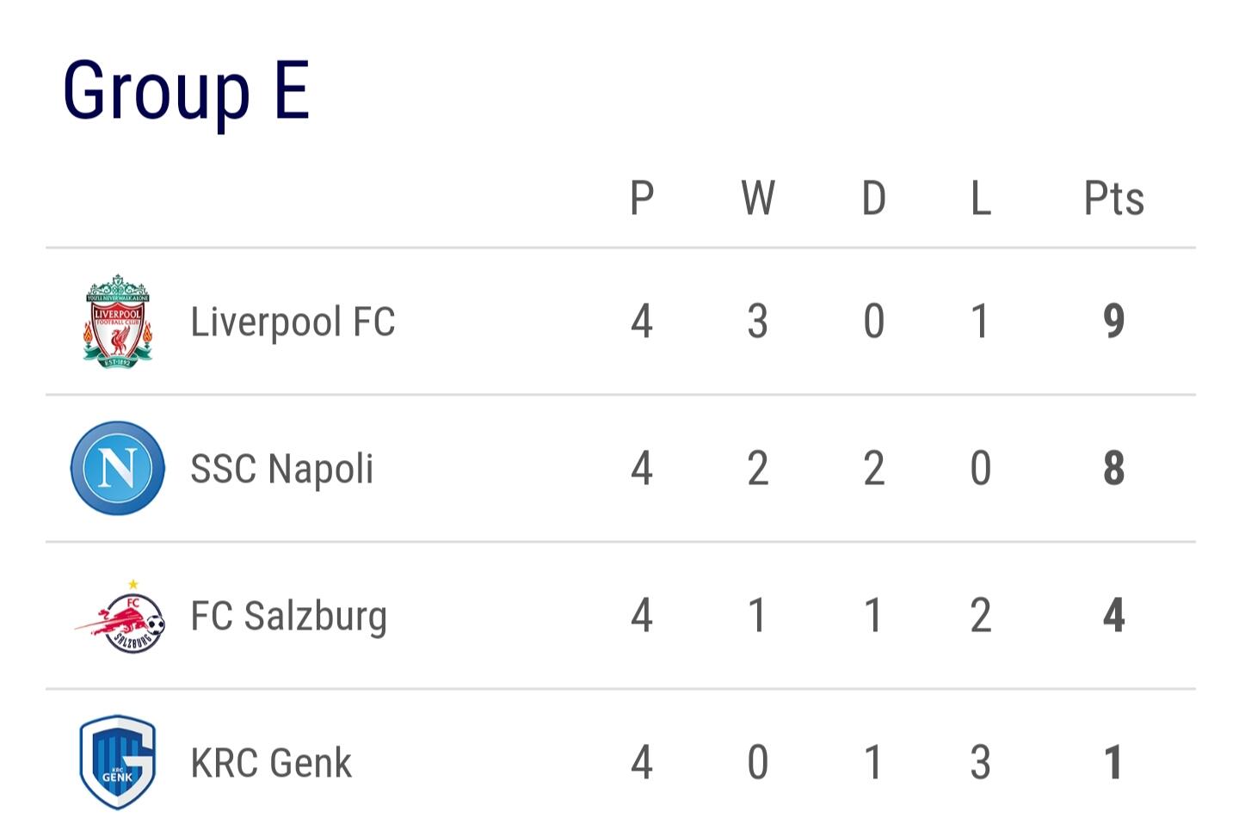Viewport: 1239px width, 824px height.
Task: Click the L column header
Action: coord(981,199)
